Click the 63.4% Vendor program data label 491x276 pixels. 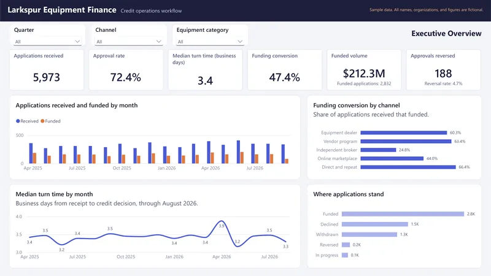click(x=460, y=142)
